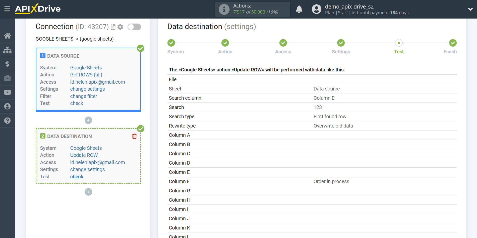Open Google Sheets link in Data Destination
The height and width of the screenshot is (238, 477).
[86, 148]
